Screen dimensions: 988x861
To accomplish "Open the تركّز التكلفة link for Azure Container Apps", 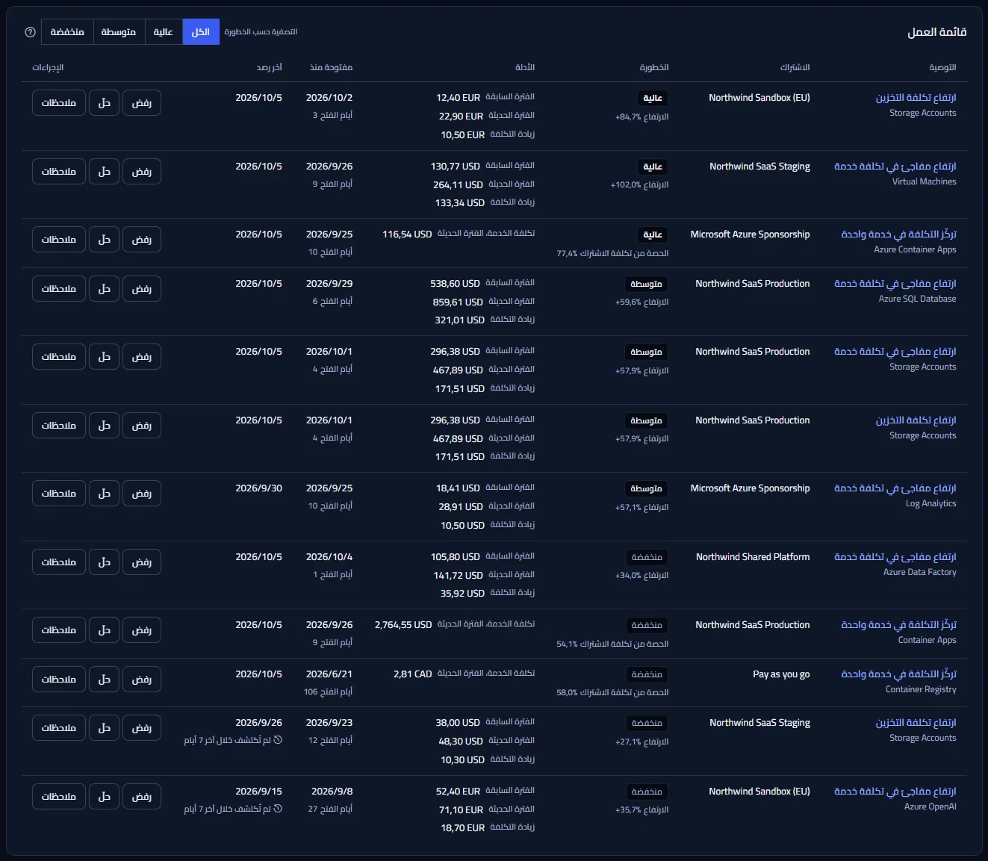I will coord(898,234).
